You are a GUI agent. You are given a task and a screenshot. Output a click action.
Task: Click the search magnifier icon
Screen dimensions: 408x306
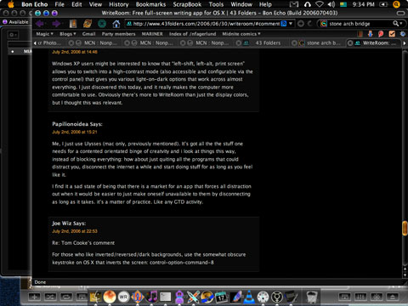pos(395,24)
